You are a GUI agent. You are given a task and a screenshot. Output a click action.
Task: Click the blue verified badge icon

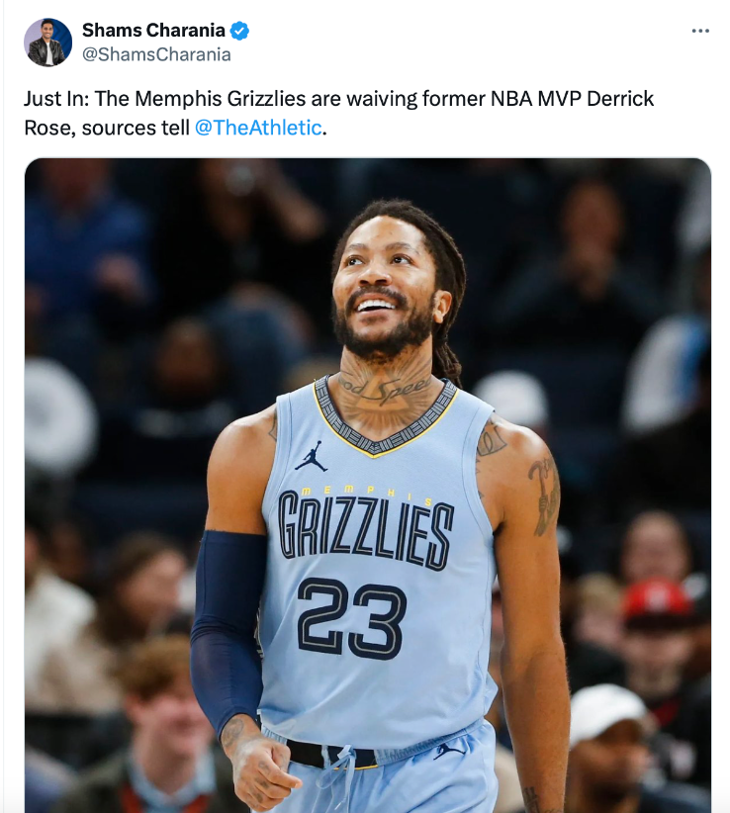tap(239, 31)
